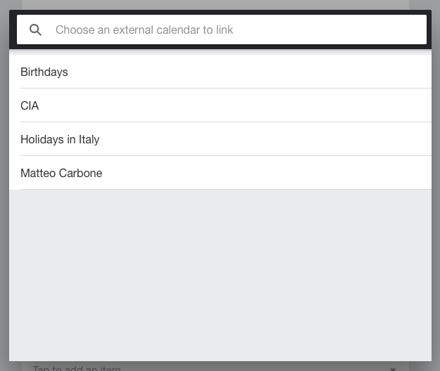Tap the search icon beside the placeholder
440x371 pixels.
[35, 30]
